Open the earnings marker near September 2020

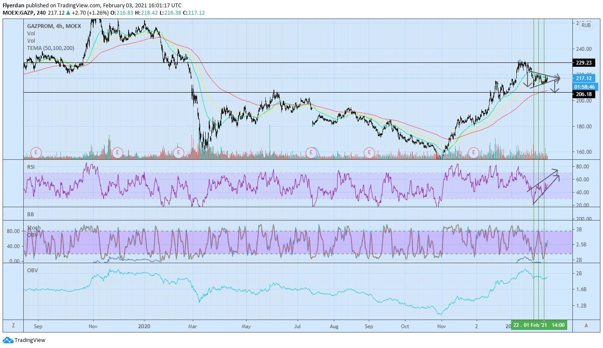click(x=369, y=152)
